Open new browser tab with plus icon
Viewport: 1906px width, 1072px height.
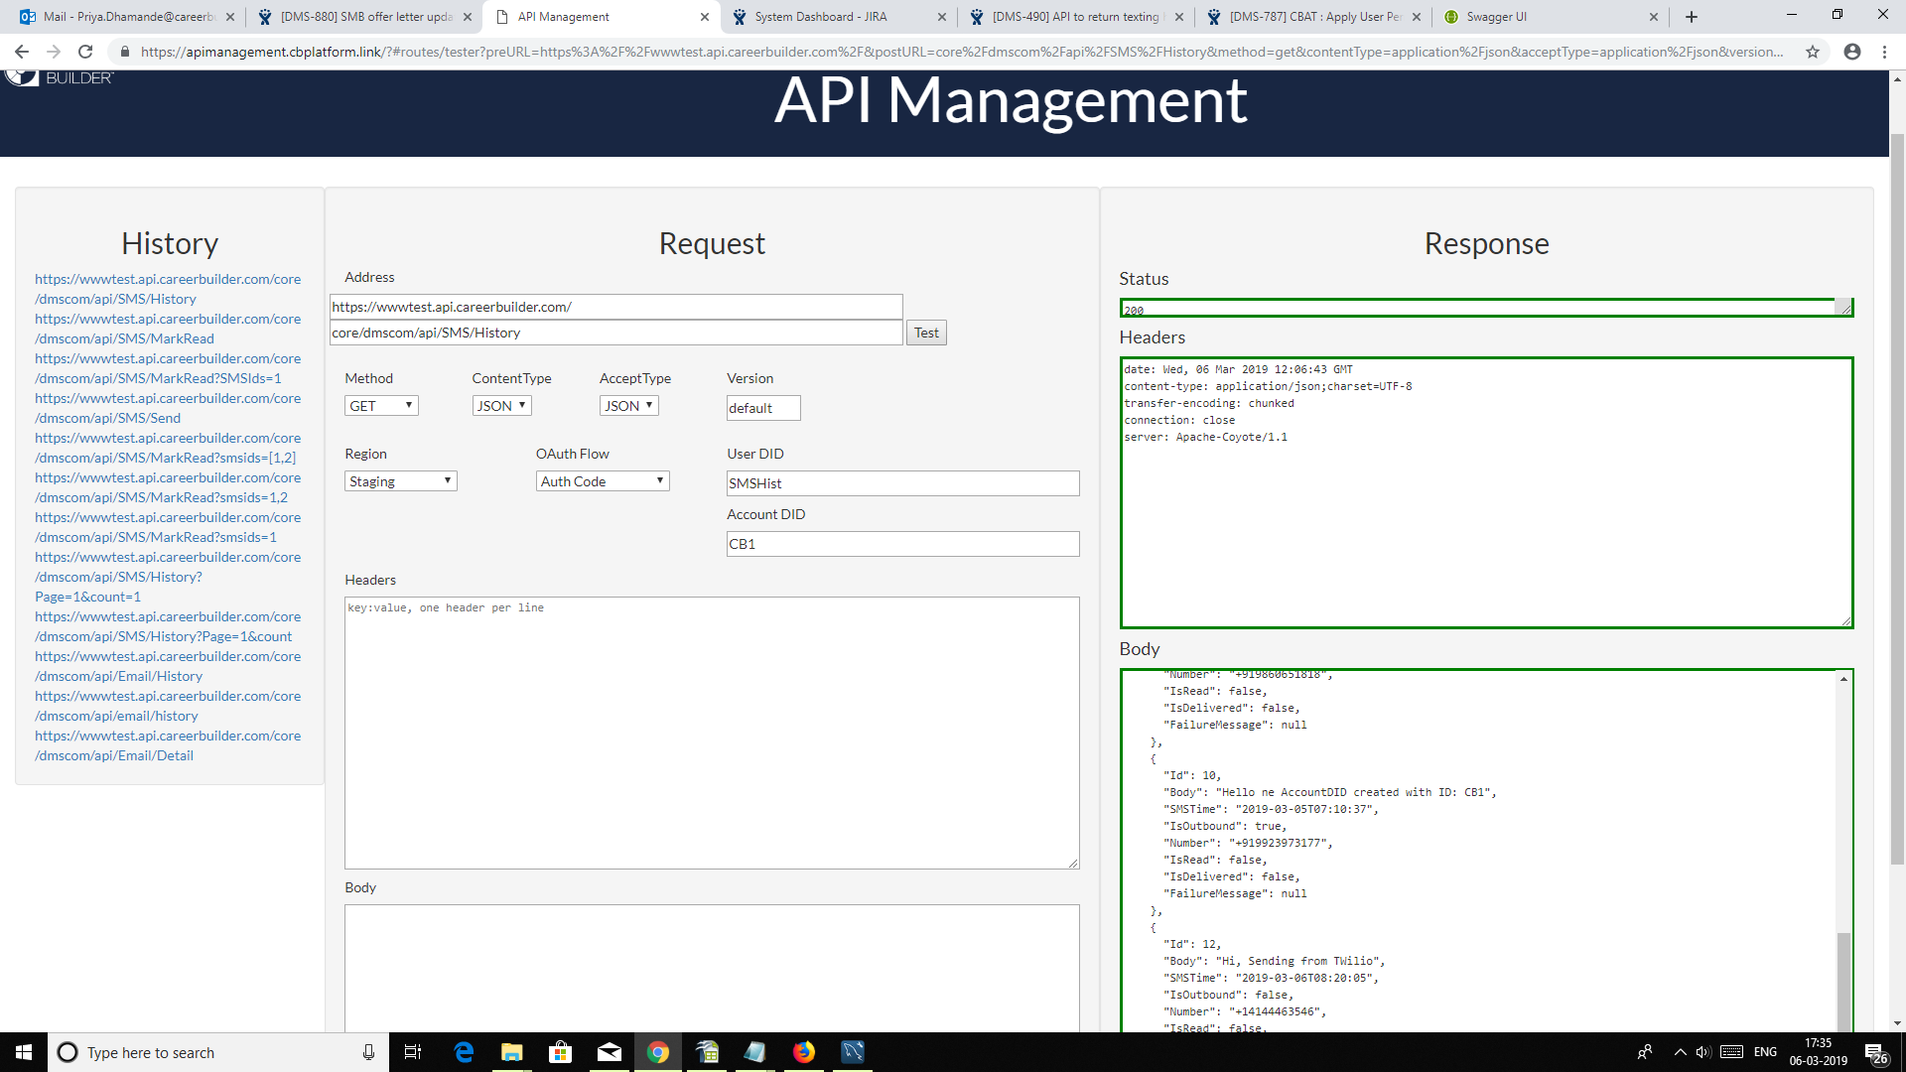click(1692, 17)
